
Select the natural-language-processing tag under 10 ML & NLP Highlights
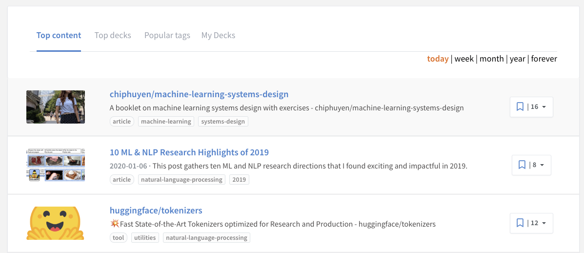click(x=182, y=180)
